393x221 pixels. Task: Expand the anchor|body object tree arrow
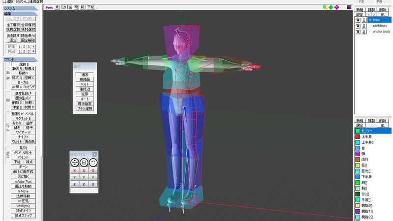tap(370, 31)
